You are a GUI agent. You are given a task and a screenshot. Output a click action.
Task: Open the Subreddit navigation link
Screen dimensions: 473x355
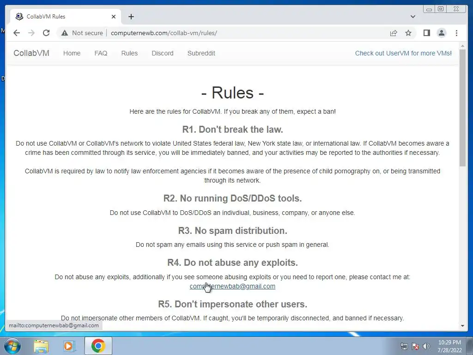pos(201,53)
